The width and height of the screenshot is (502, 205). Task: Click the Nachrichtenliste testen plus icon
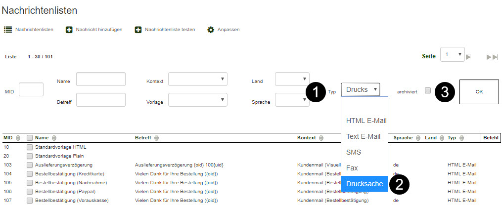[138, 30]
